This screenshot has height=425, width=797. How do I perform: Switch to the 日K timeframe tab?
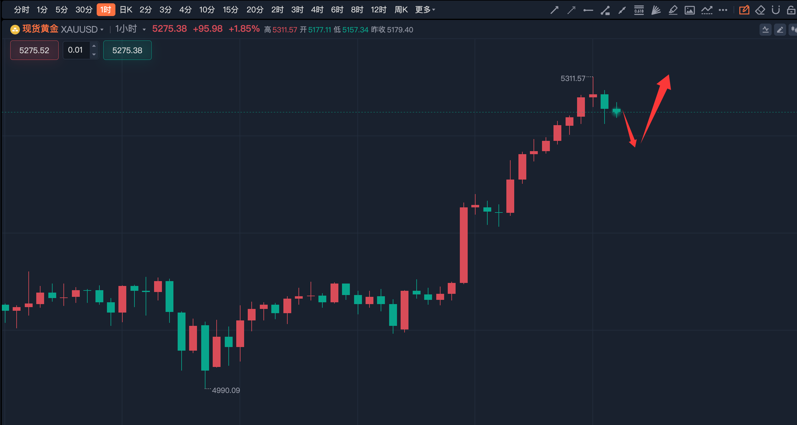coord(126,10)
